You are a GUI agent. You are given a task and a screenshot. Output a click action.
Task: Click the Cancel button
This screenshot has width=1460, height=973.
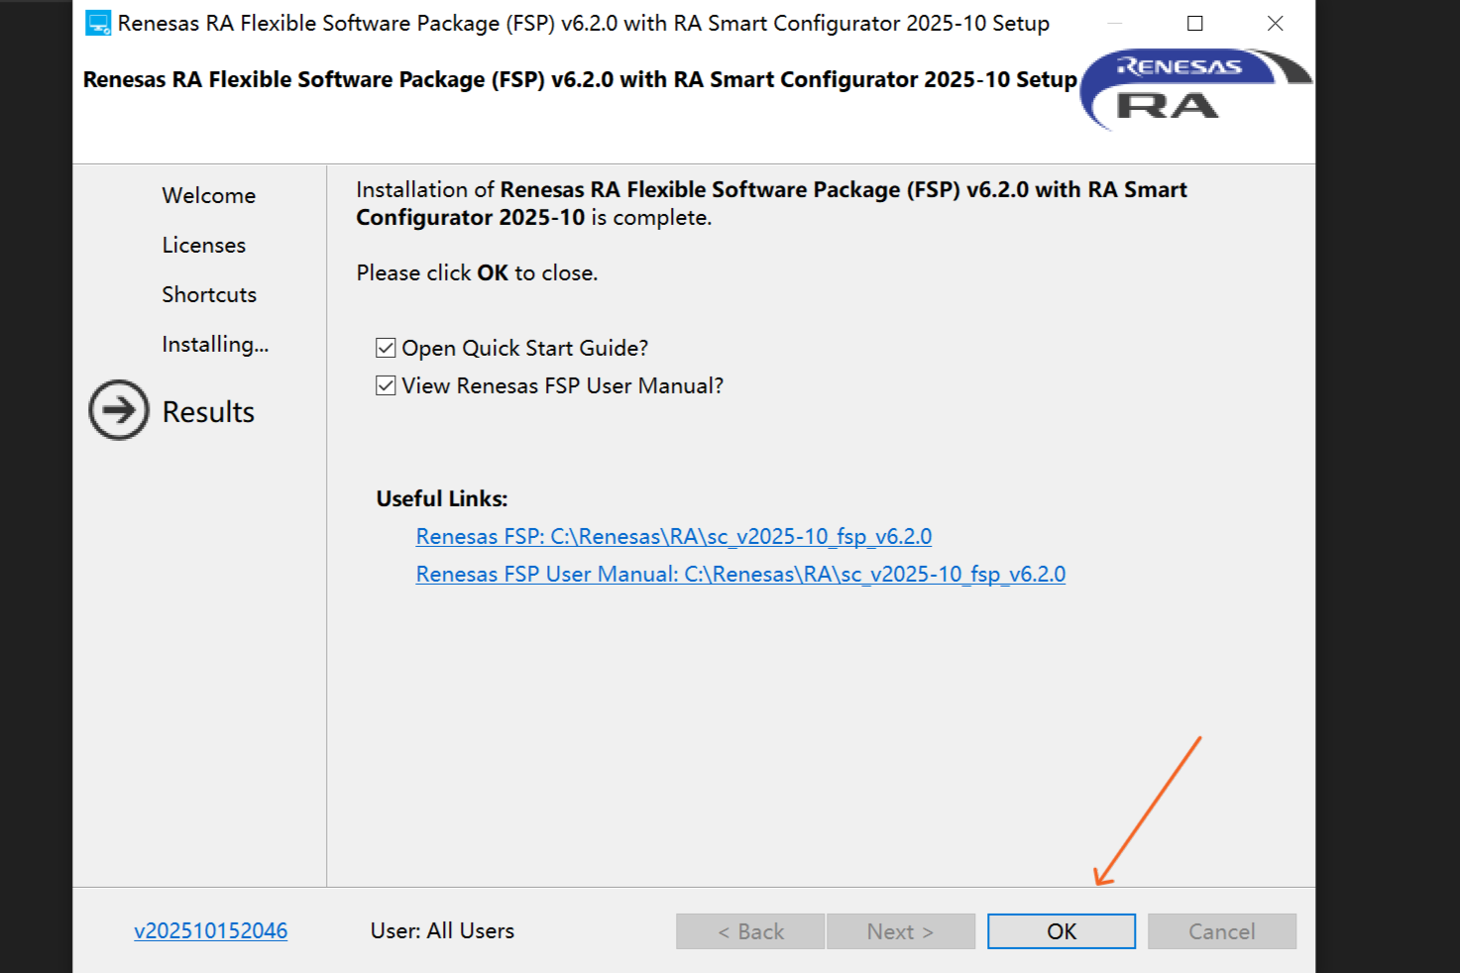click(x=1222, y=931)
